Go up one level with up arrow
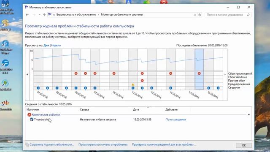This screenshot has height=152, width=270. [x=44, y=15]
